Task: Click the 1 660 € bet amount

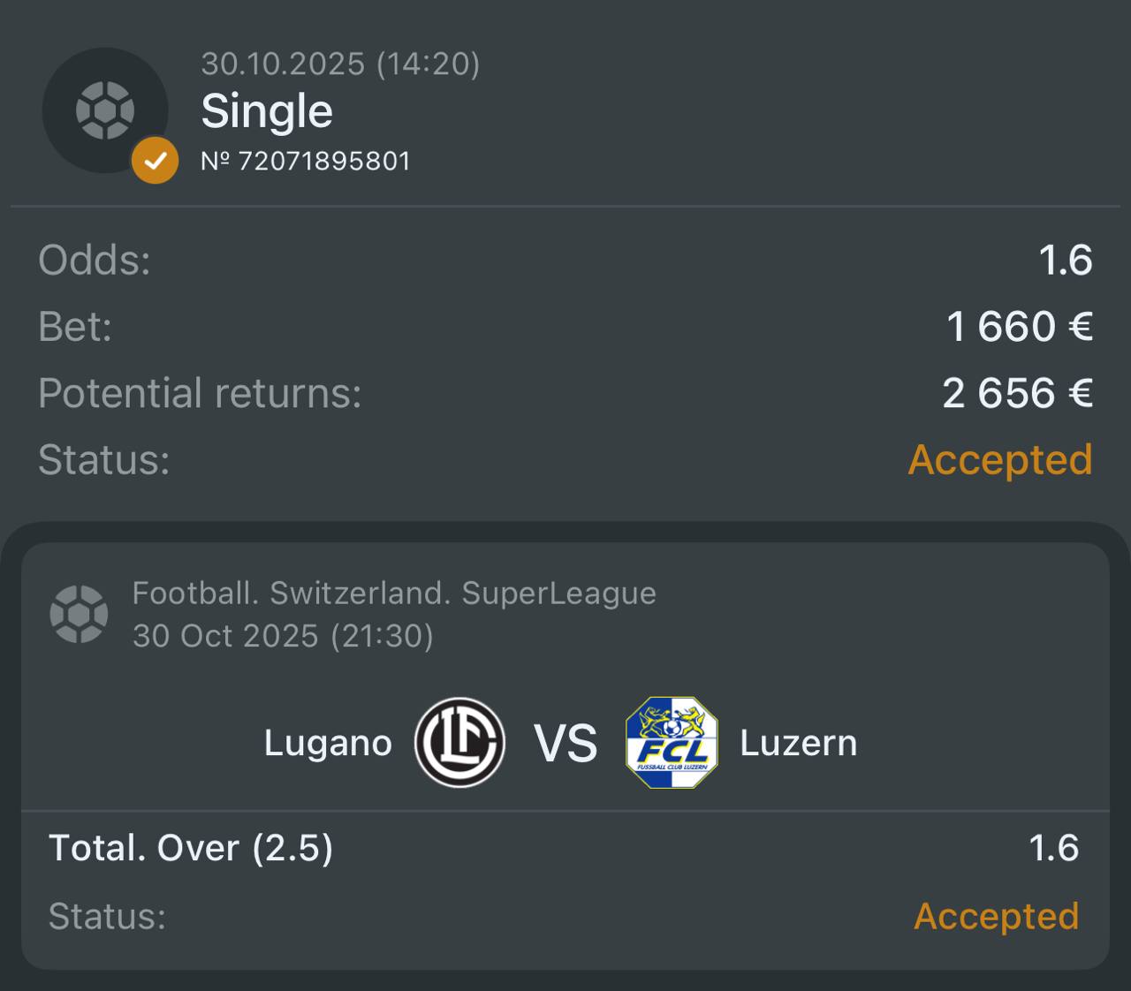Action: 1020,327
